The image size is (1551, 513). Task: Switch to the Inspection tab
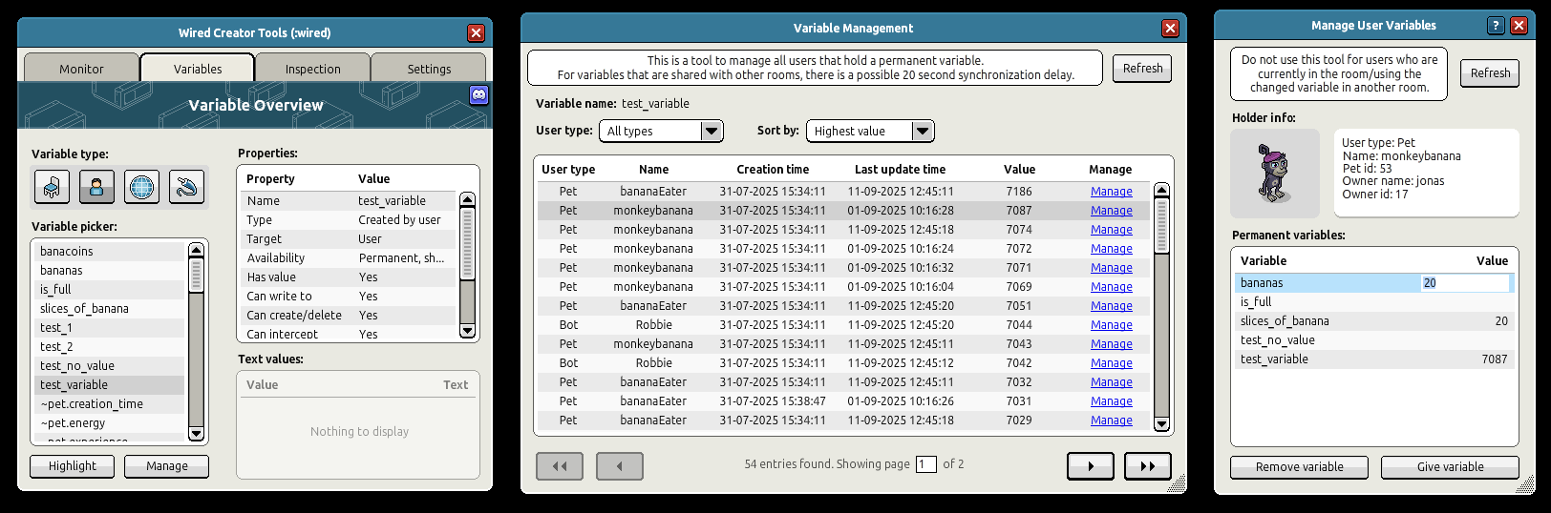coord(312,69)
